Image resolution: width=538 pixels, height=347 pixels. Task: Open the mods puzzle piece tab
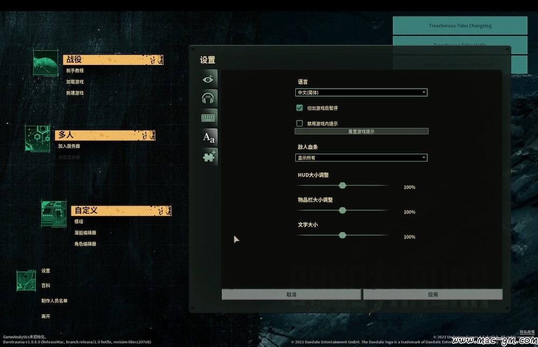(x=209, y=157)
